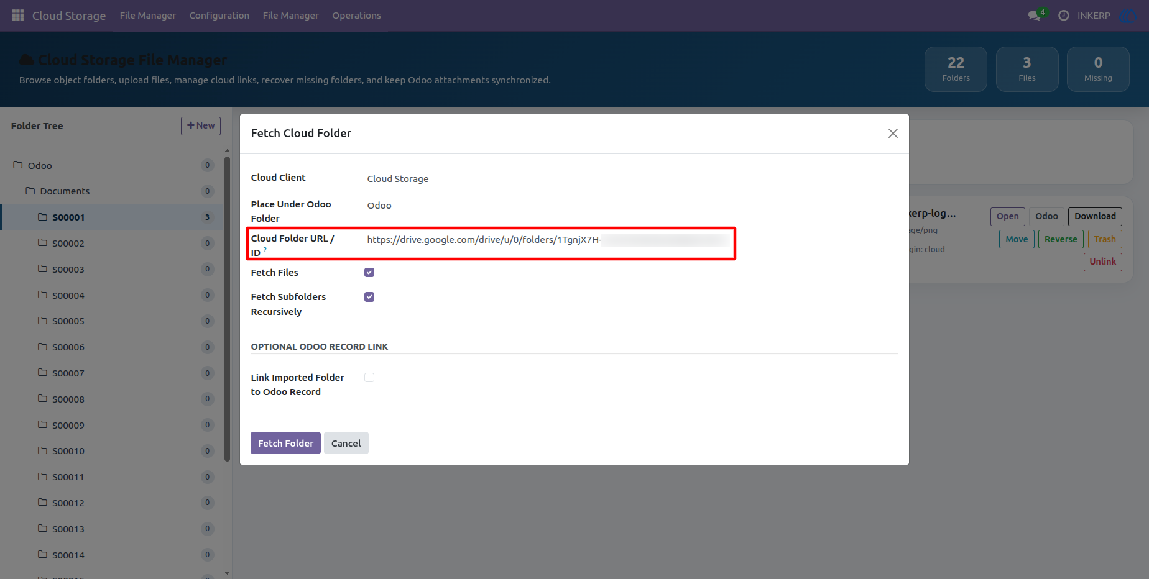The height and width of the screenshot is (579, 1149).
Task: Open the clock activities icon
Action: tap(1064, 16)
